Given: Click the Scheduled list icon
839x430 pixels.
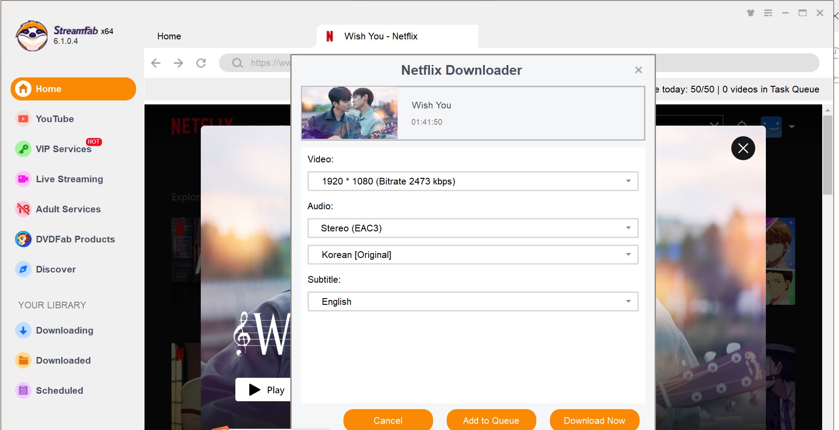Looking at the screenshot, I should tap(23, 391).
